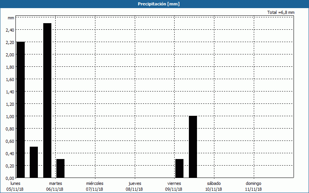309x193 pixels.
Task: Click the 0,80 y-axis value
Action: pos(10,129)
